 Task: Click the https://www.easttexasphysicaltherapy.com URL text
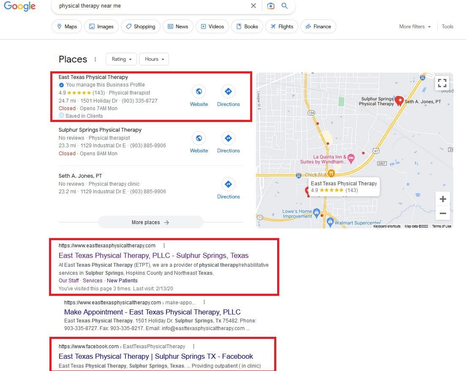107,246
